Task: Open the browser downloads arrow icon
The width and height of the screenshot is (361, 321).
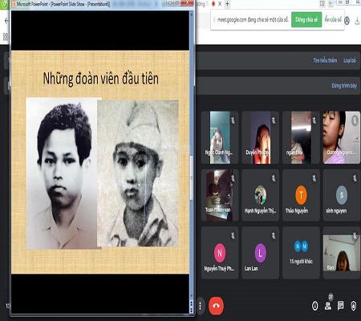Action: coord(357,21)
